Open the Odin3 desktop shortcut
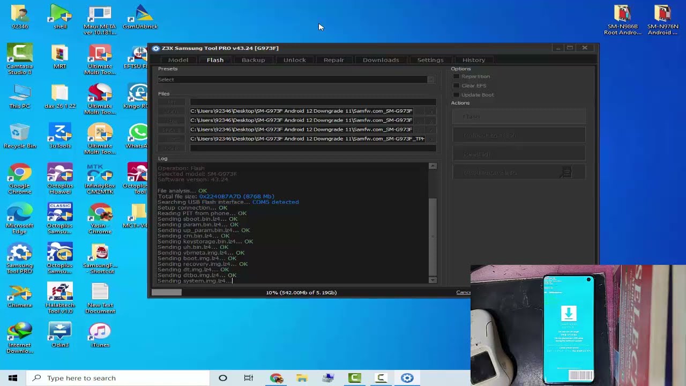Viewport: 686px width, 386px height. (x=60, y=335)
